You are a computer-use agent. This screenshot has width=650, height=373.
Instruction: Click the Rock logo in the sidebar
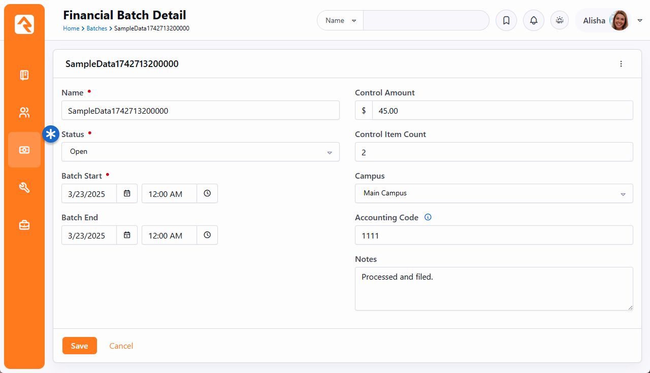[24, 24]
